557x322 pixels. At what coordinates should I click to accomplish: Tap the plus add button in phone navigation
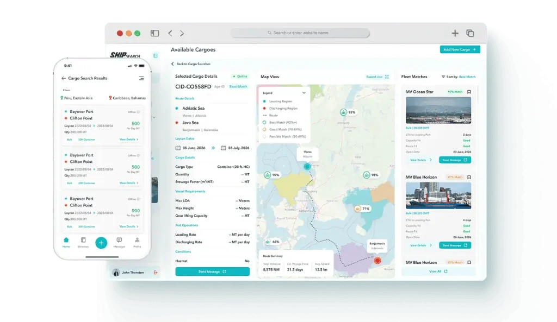tap(101, 243)
